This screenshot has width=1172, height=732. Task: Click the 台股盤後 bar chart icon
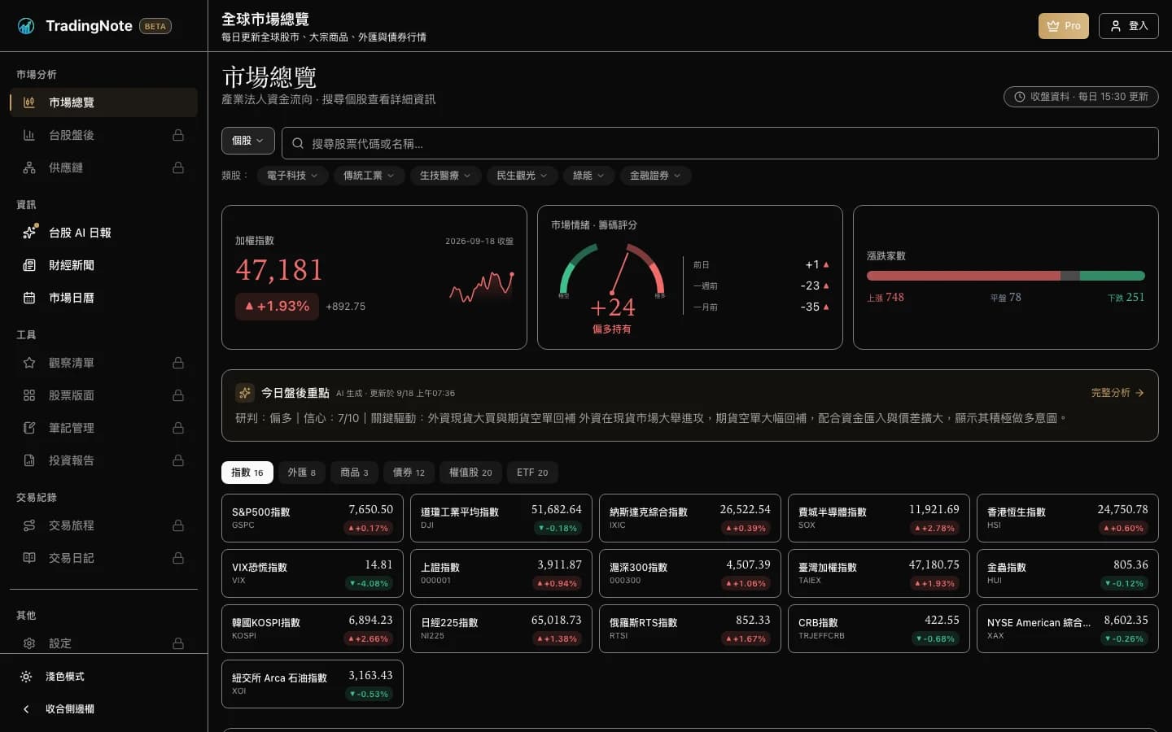(x=29, y=135)
